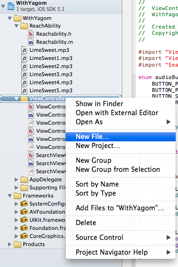Choose Sort by Name
The height and width of the screenshot is (267, 178).
pyautogui.click(x=120, y=184)
